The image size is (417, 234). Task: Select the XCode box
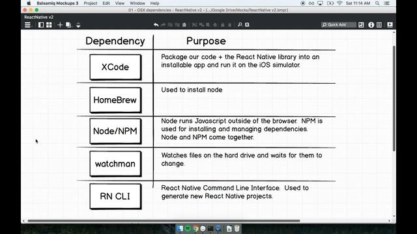point(115,67)
